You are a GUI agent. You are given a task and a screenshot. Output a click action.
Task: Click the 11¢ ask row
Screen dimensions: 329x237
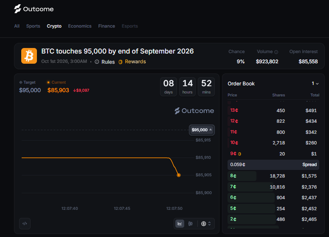(x=273, y=132)
